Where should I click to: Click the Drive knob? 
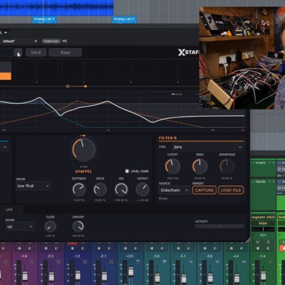pyautogui.click(x=100, y=190)
